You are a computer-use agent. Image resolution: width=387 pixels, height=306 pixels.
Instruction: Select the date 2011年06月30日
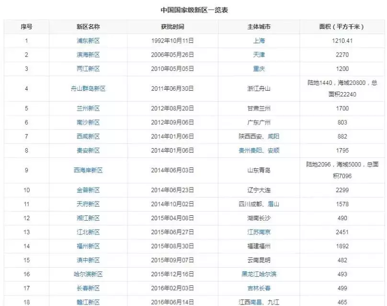tap(172, 89)
